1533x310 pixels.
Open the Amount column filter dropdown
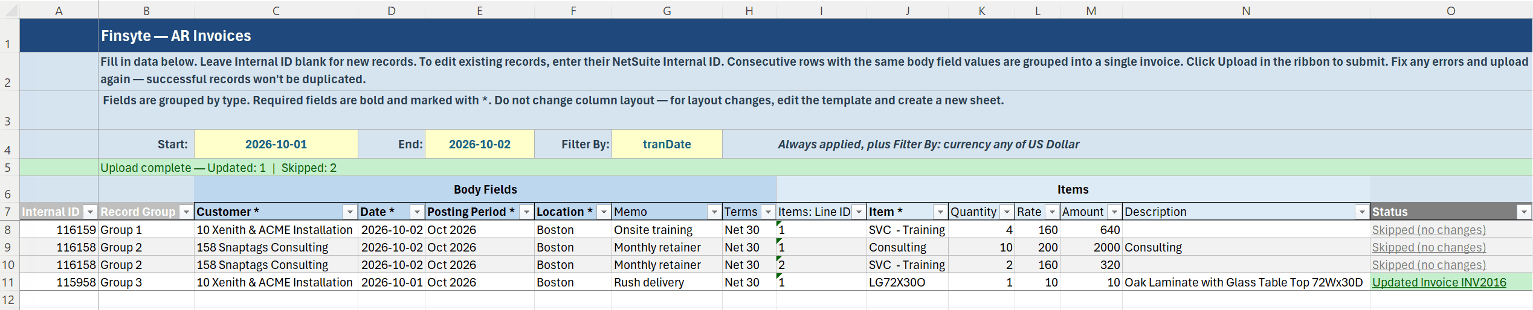(x=1114, y=212)
